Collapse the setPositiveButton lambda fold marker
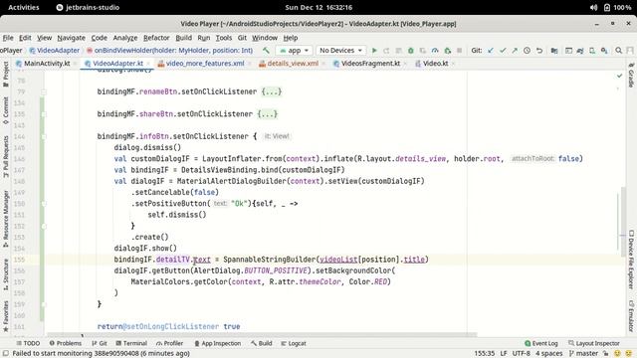 (x=44, y=204)
